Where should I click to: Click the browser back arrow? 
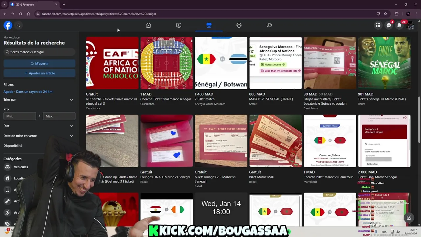(x=5, y=14)
